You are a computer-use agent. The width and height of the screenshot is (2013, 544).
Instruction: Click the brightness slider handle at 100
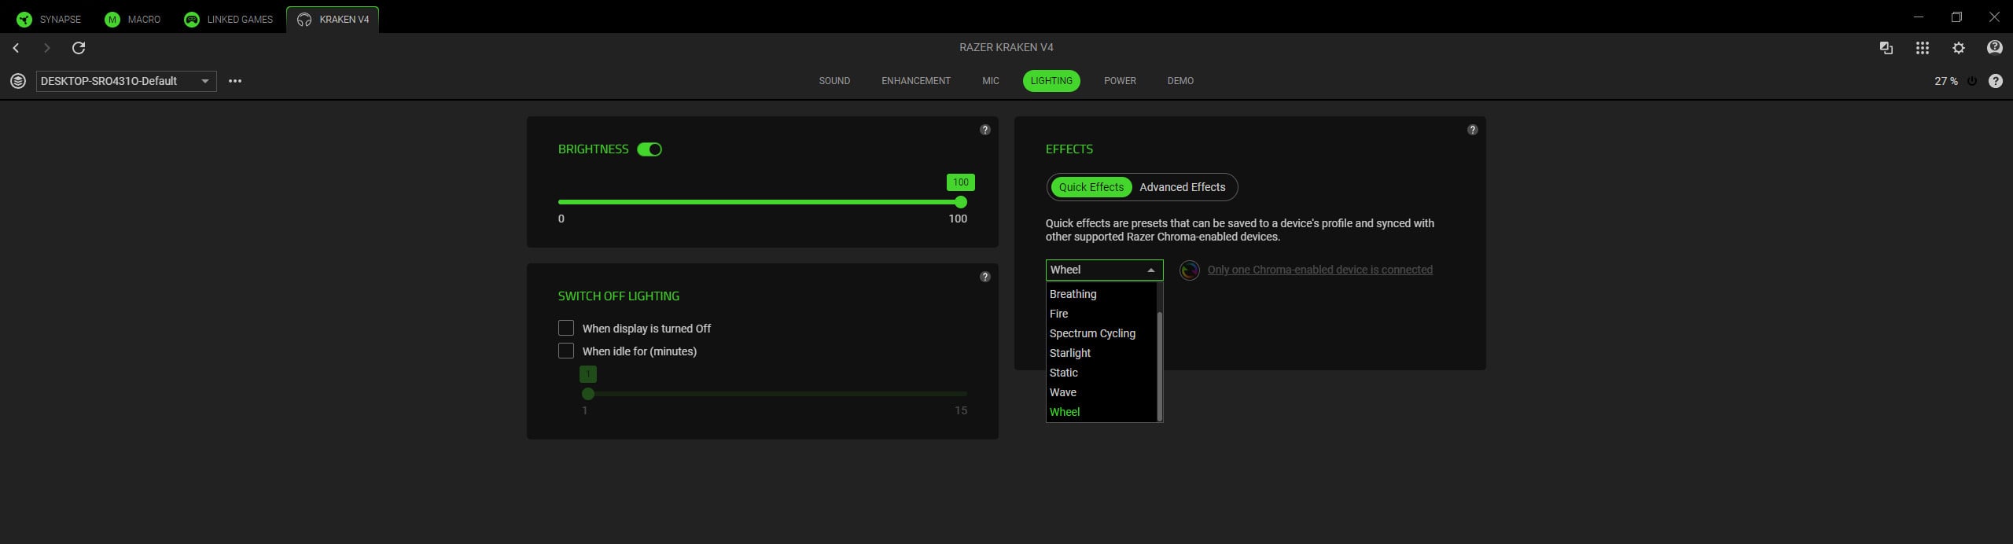960,202
